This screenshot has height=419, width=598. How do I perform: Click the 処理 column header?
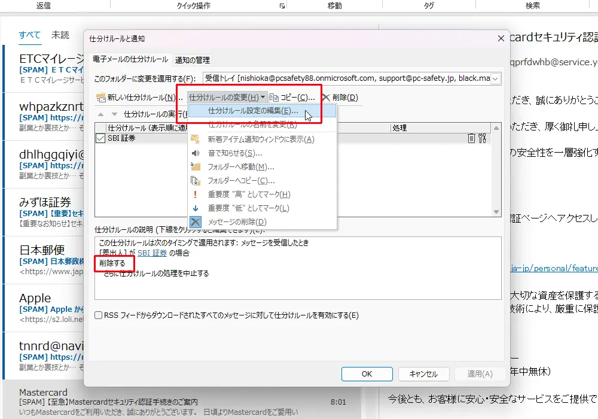coord(441,128)
